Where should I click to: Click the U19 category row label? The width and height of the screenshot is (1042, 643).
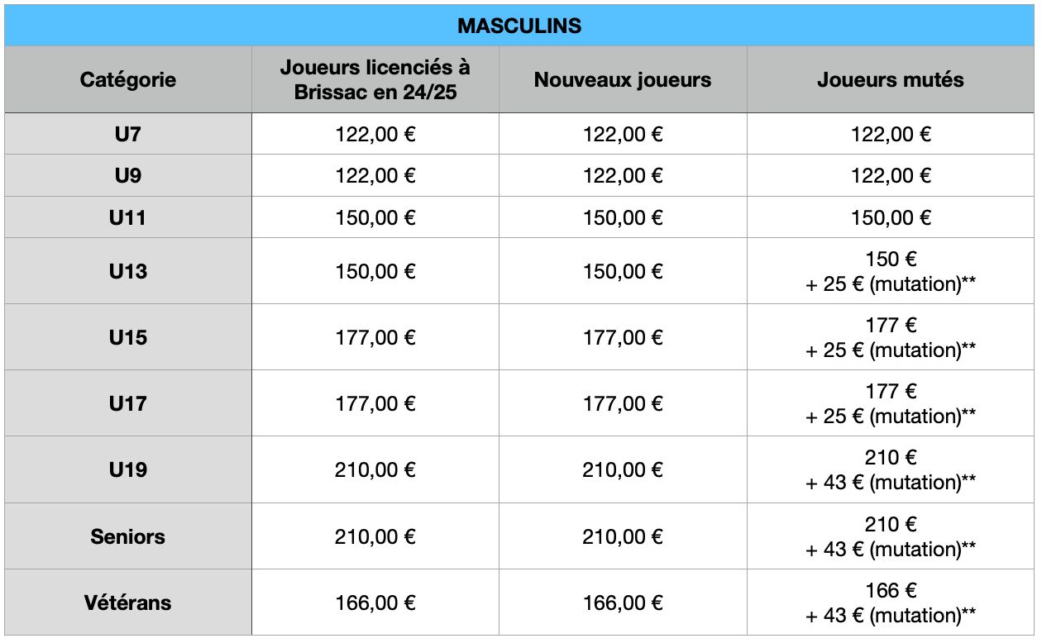[x=128, y=469]
